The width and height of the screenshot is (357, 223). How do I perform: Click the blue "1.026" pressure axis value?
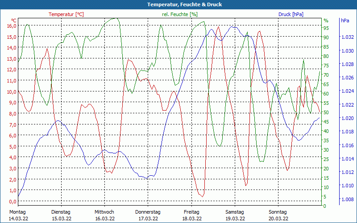(x=348, y=78)
